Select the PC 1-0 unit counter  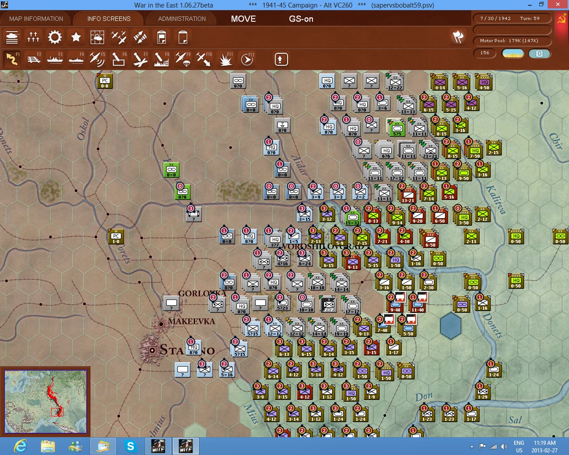click(116, 237)
